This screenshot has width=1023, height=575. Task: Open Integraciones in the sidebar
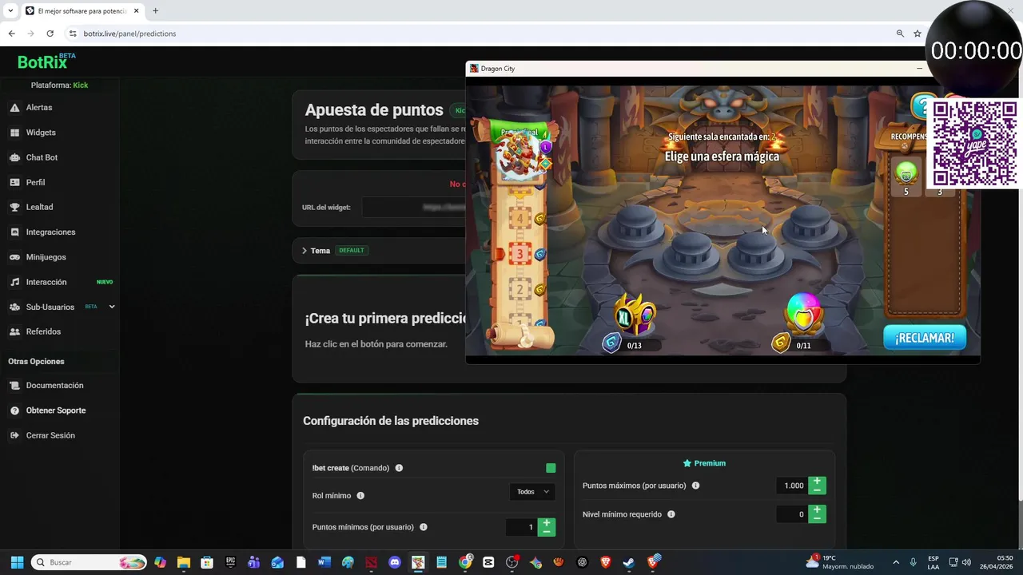point(50,232)
